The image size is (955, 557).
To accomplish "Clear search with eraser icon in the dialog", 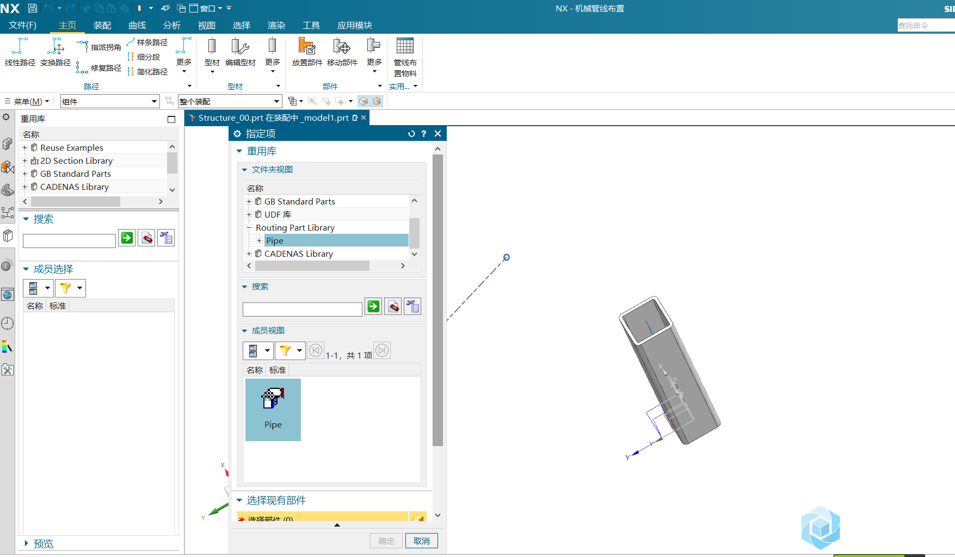I will pyautogui.click(x=393, y=306).
